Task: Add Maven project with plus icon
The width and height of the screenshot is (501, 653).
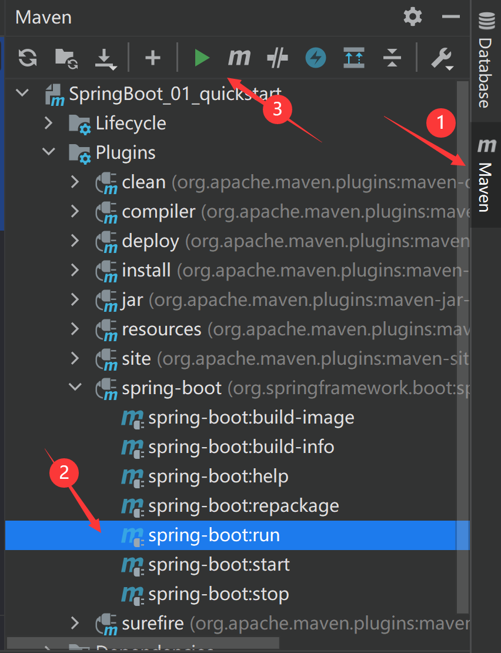Action: point(153,58)
